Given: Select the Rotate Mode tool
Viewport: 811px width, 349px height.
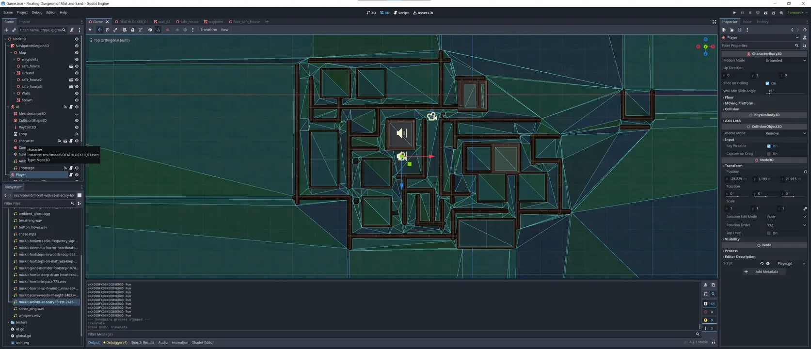Looking at the screenshot, I should click(x=108, y=30).
